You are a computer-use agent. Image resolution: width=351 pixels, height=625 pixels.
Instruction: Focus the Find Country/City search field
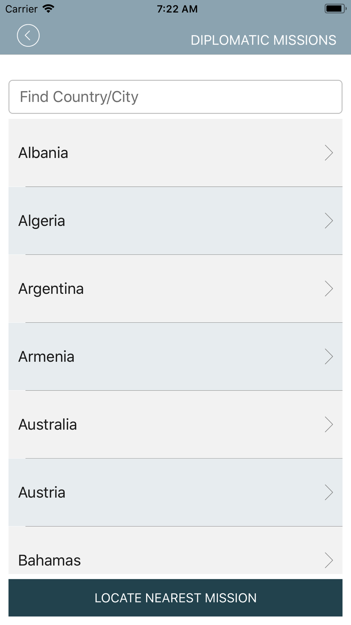[175, 97]
